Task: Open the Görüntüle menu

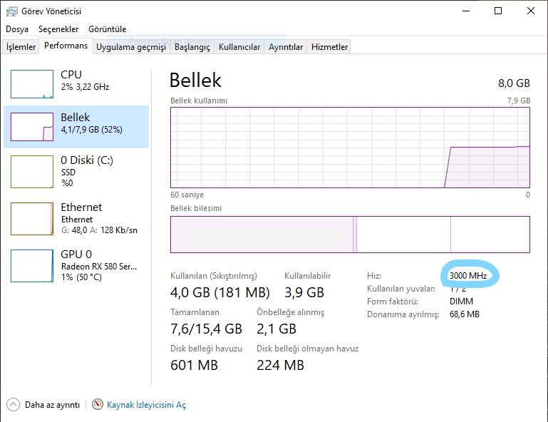Action: tap(107, 29)
